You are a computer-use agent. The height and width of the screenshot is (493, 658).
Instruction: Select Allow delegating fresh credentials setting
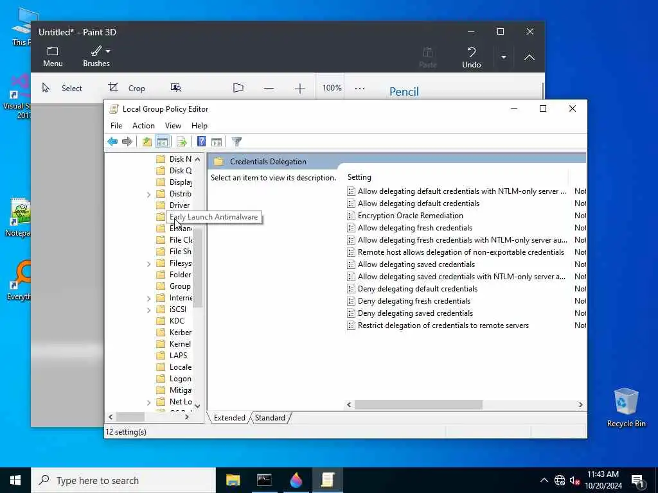click(x=415, y=228)
